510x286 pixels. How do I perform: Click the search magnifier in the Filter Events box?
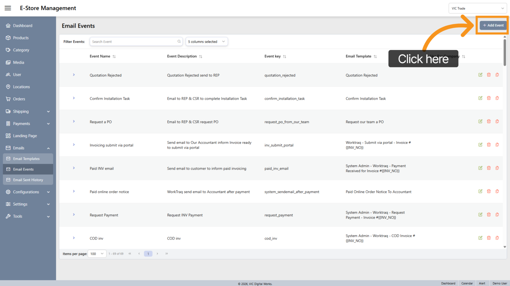pyautogui.click(x=179, y=41)
